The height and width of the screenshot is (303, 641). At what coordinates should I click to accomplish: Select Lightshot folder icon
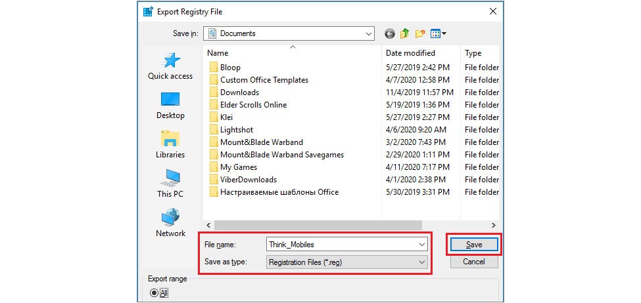coord(214,130)
